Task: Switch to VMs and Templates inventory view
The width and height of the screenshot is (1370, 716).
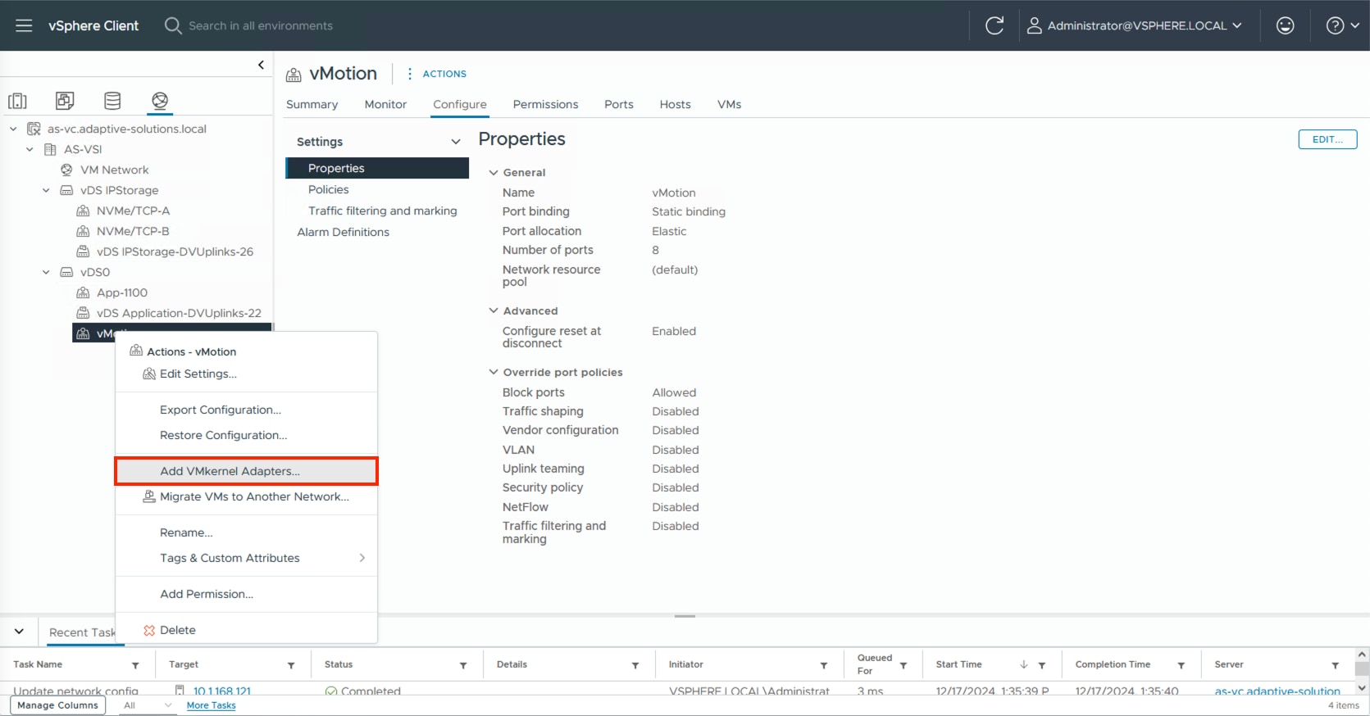Action: tap(65, 101)
